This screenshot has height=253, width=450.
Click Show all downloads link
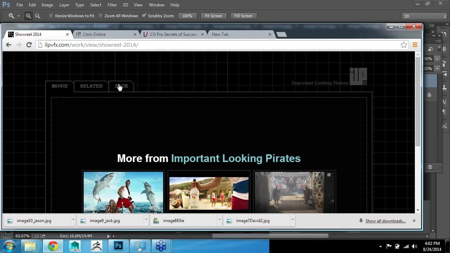coord(385,221)
